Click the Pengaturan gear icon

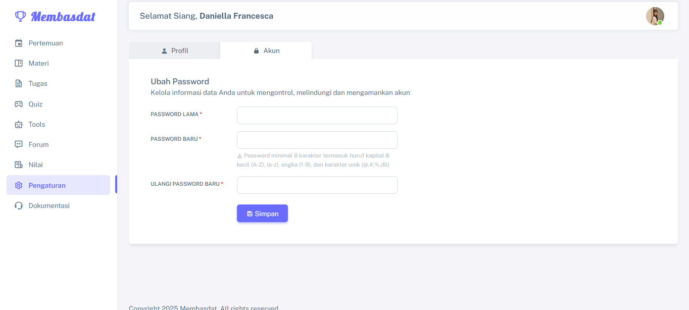tap(19, 185)
